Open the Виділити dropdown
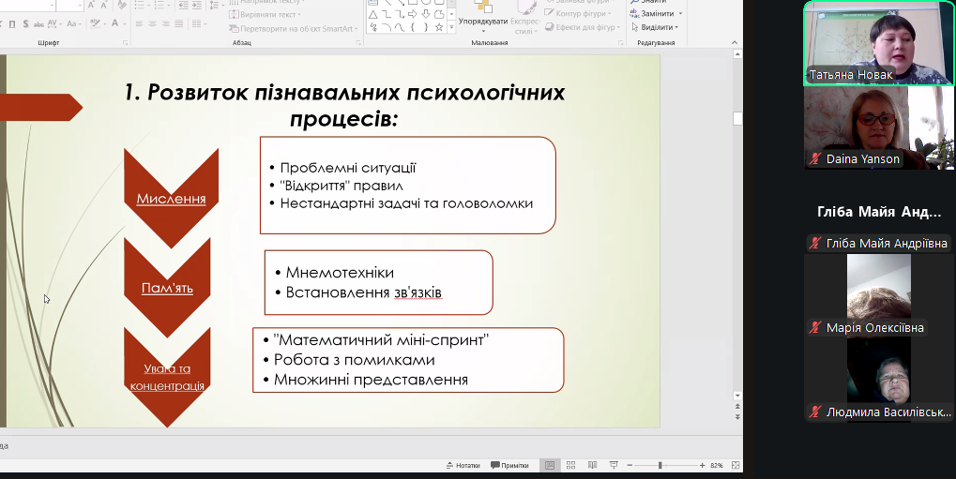The width and height of the screenshot is (956, 479). (x=659, y=27)
